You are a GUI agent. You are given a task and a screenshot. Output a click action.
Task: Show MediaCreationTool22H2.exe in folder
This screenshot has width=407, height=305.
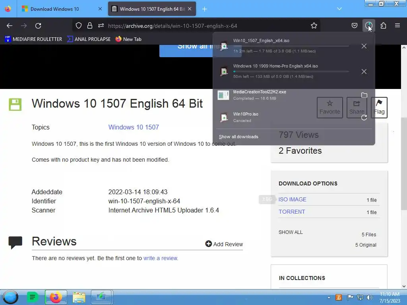pos(364,95)
